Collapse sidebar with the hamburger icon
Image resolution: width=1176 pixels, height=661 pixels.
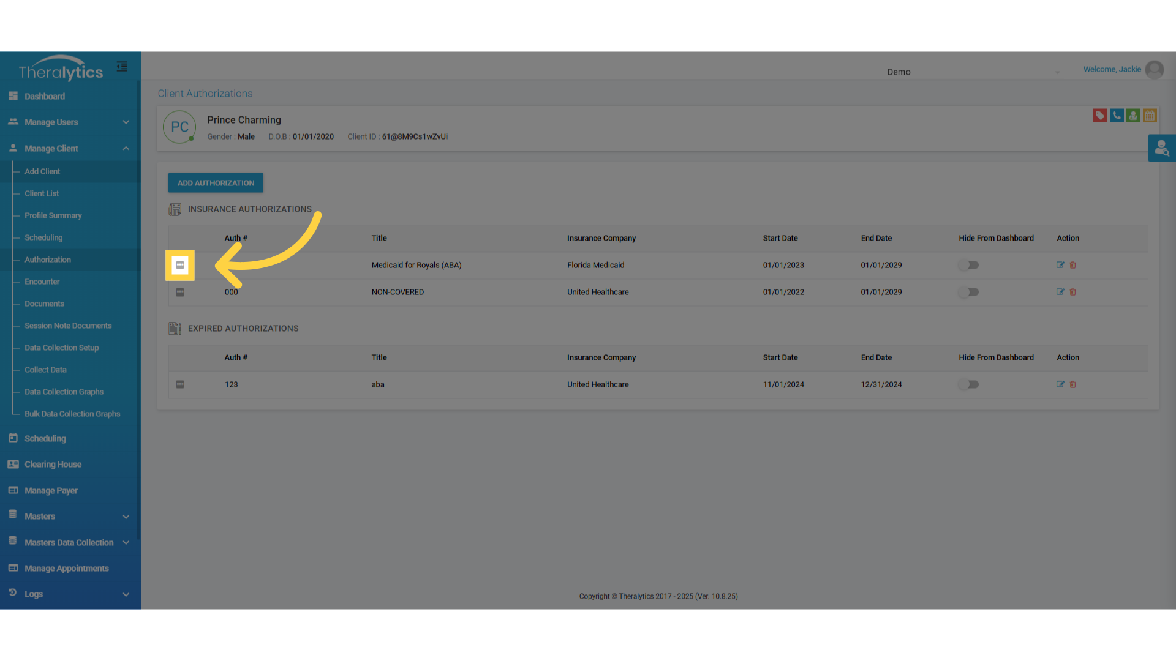[122, 67]
